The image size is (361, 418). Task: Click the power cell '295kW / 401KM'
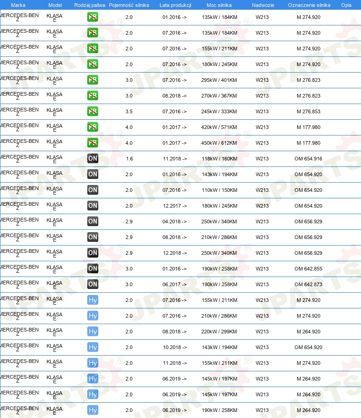219,80
